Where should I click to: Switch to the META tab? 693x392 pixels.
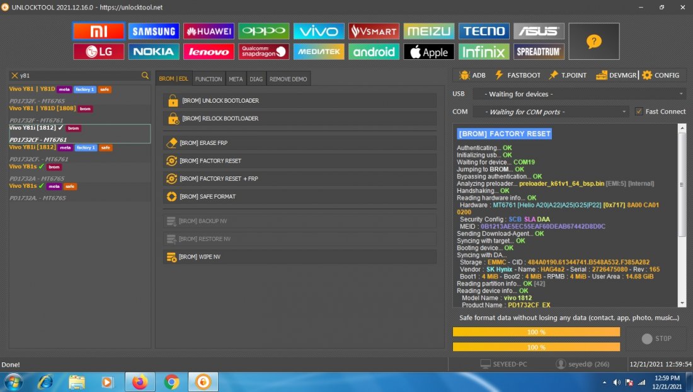pyautogui.click(x=236, y=79)
